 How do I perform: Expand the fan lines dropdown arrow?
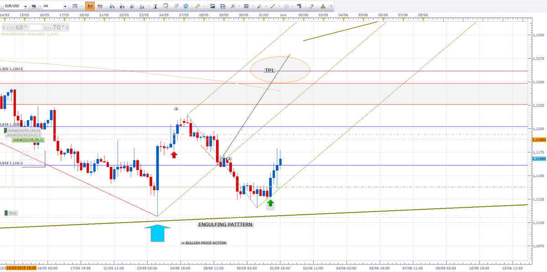point(266,6)
